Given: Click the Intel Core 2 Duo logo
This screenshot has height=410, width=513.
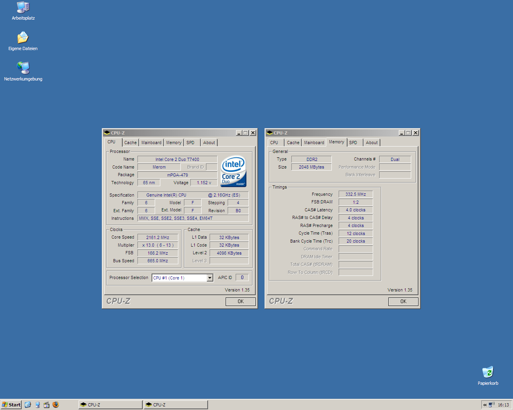Looking at the screenshot, I should [x=233, y=171].
